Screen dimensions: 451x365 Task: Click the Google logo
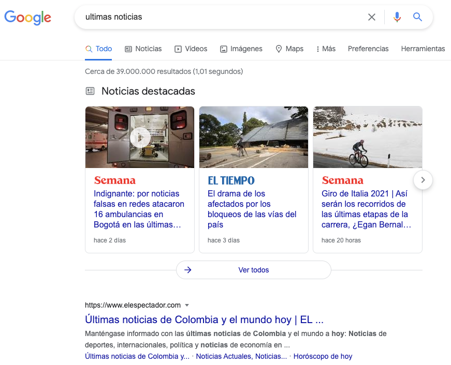coord(27,17)
